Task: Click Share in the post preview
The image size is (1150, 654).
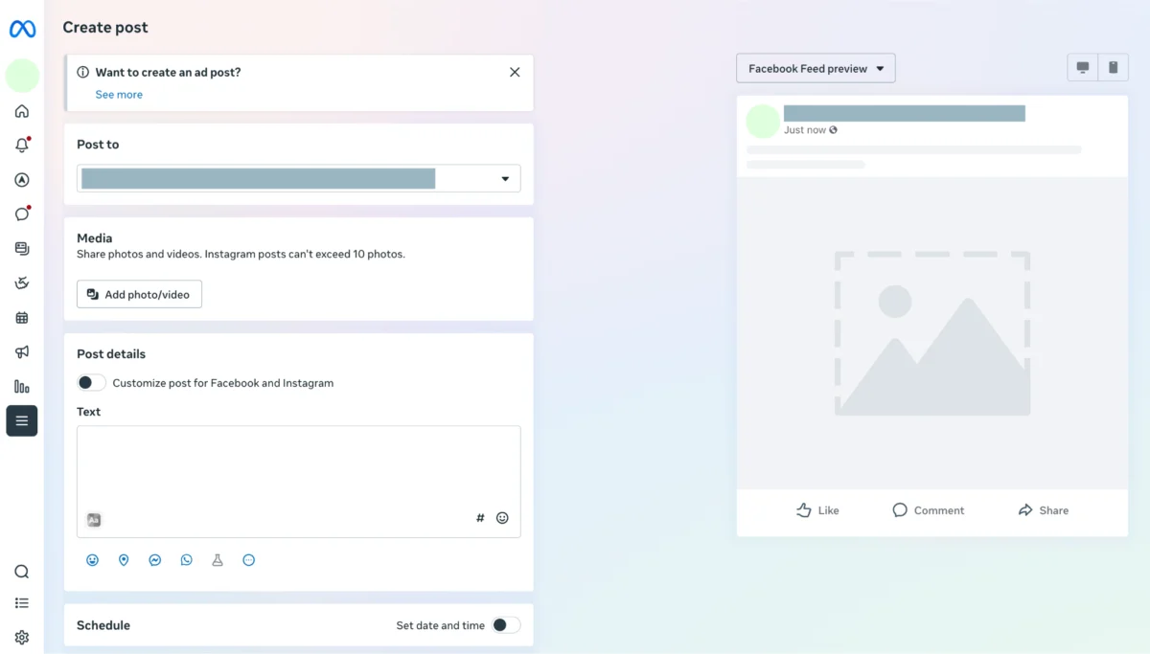Action: (1043, 510)
